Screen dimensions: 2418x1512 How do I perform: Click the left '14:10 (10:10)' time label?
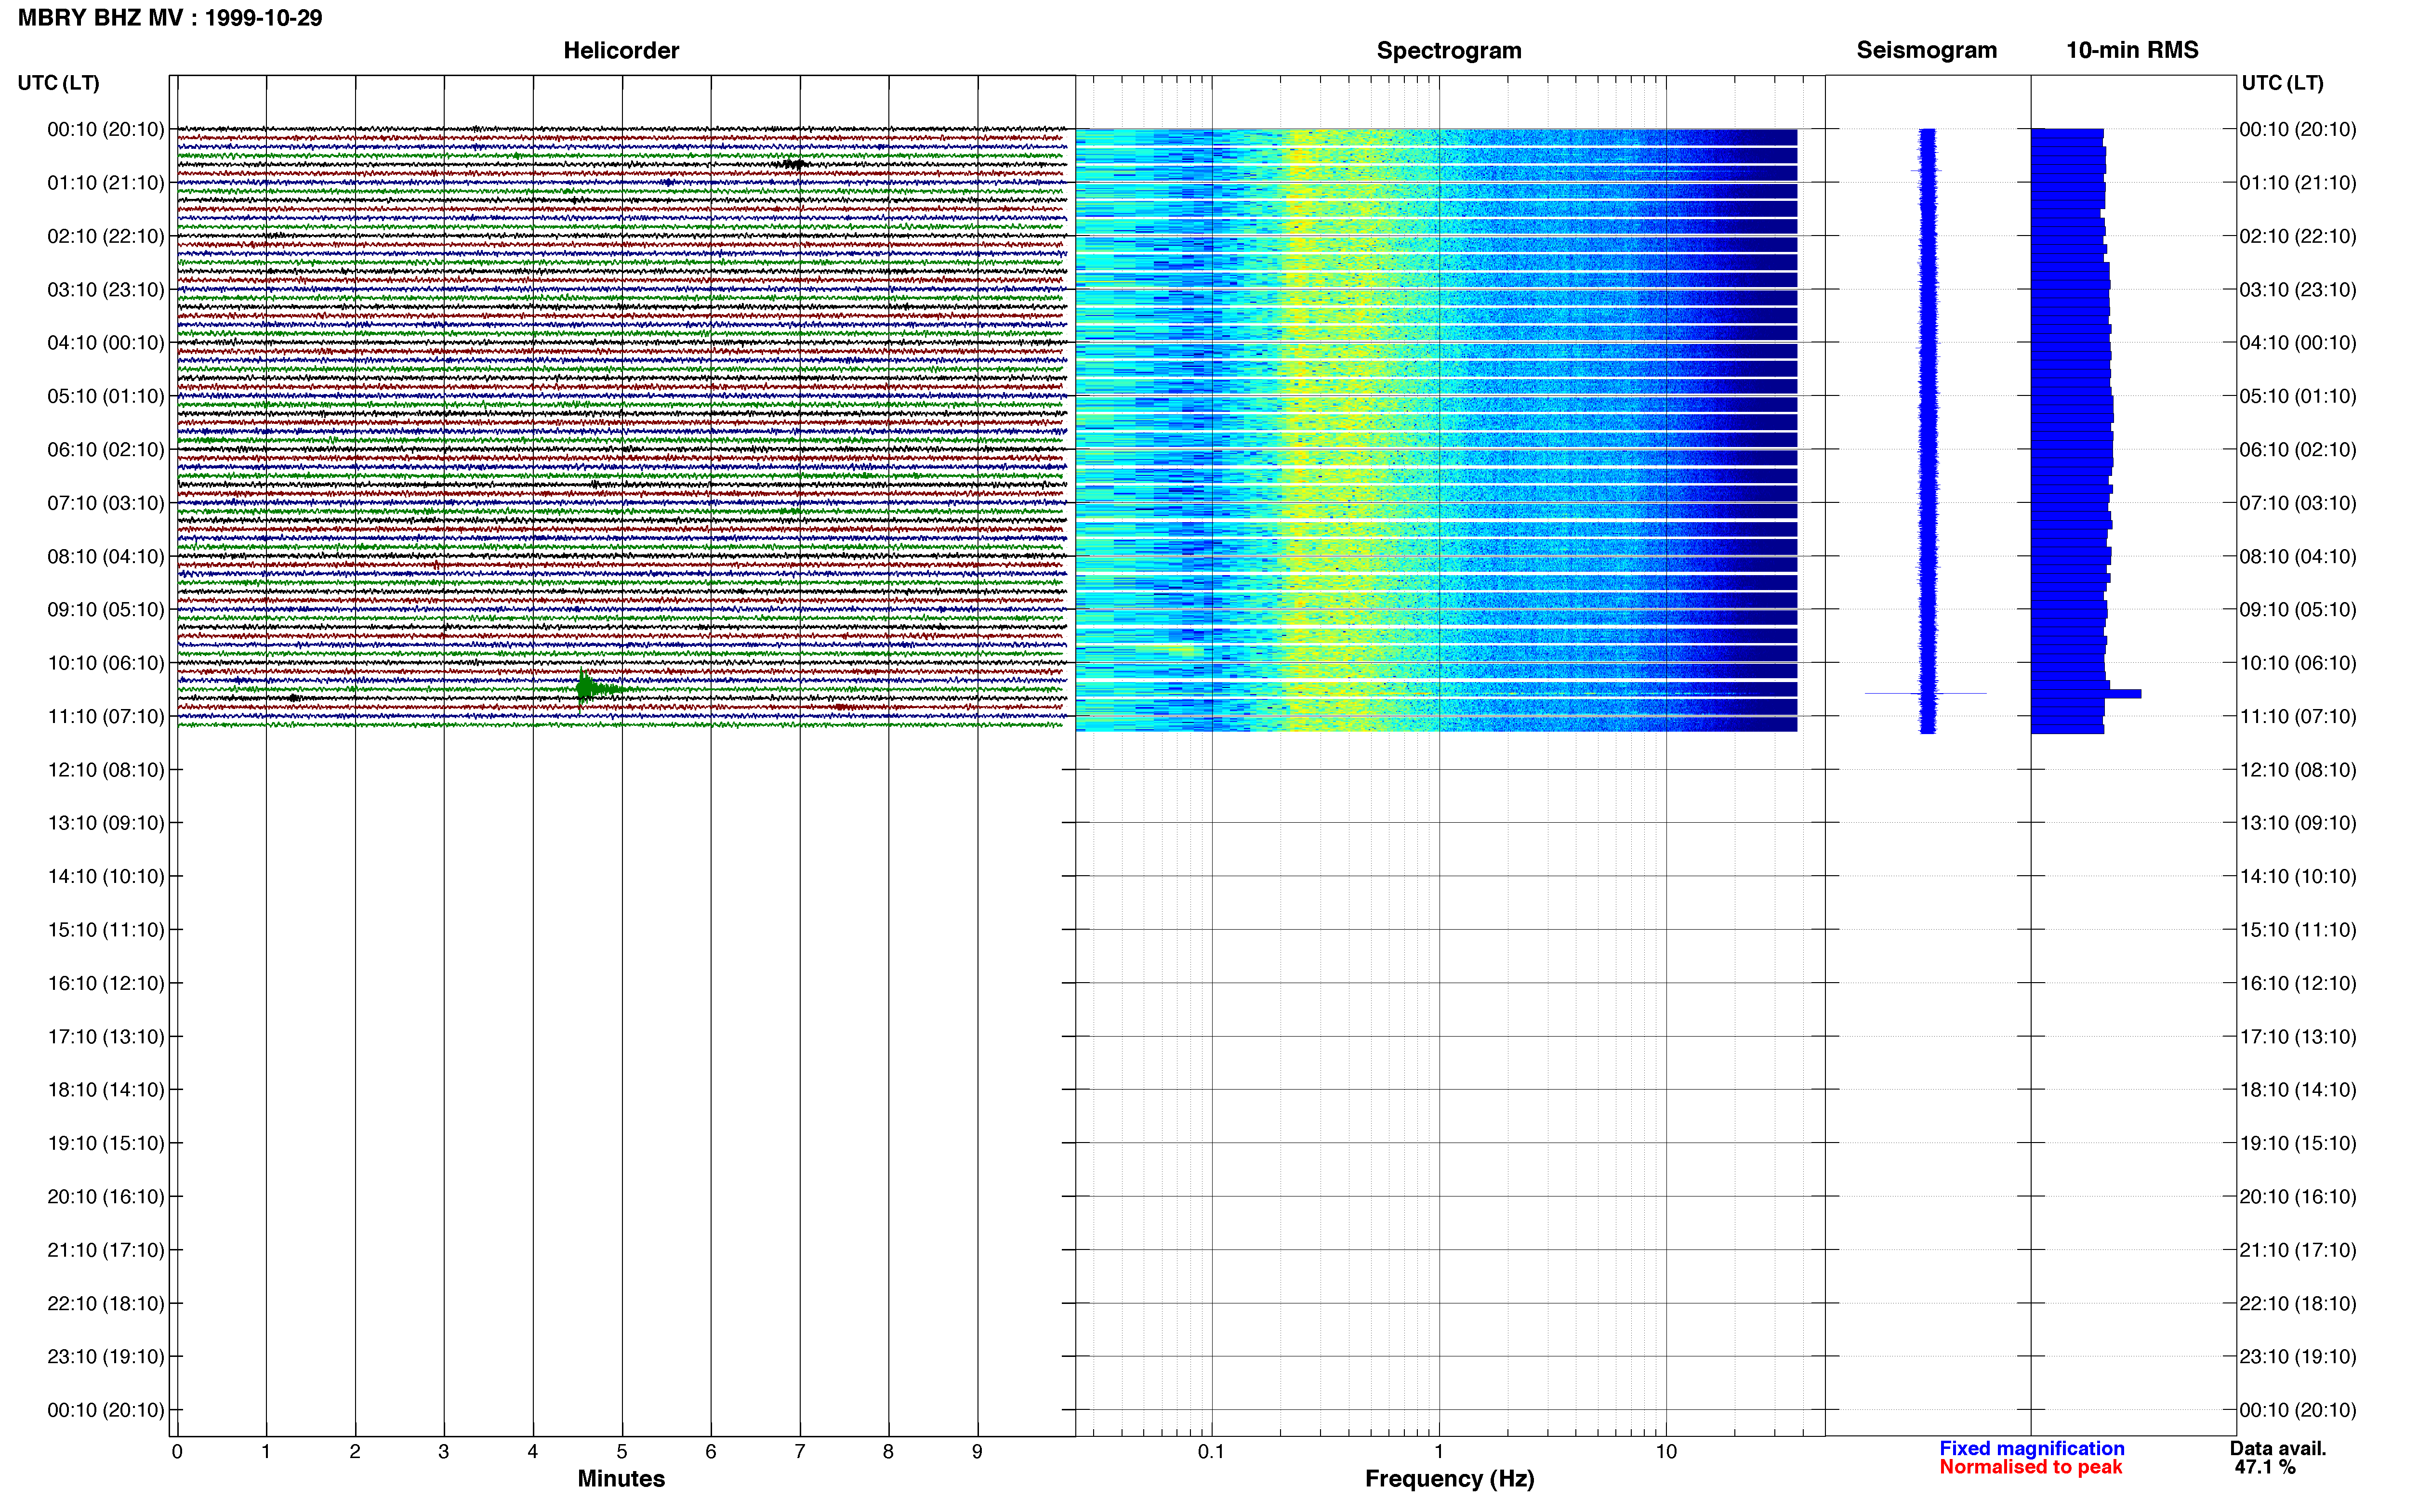[x=106, y=876]
